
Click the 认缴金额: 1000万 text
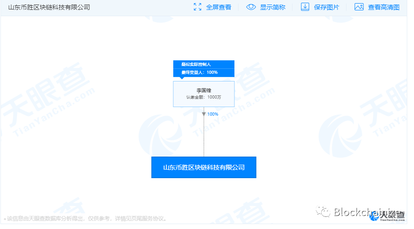tap(203, 97)
